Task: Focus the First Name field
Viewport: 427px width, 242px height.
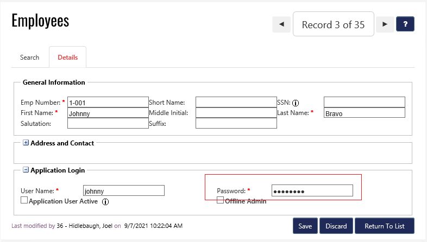Action: [x=107, y=113]
